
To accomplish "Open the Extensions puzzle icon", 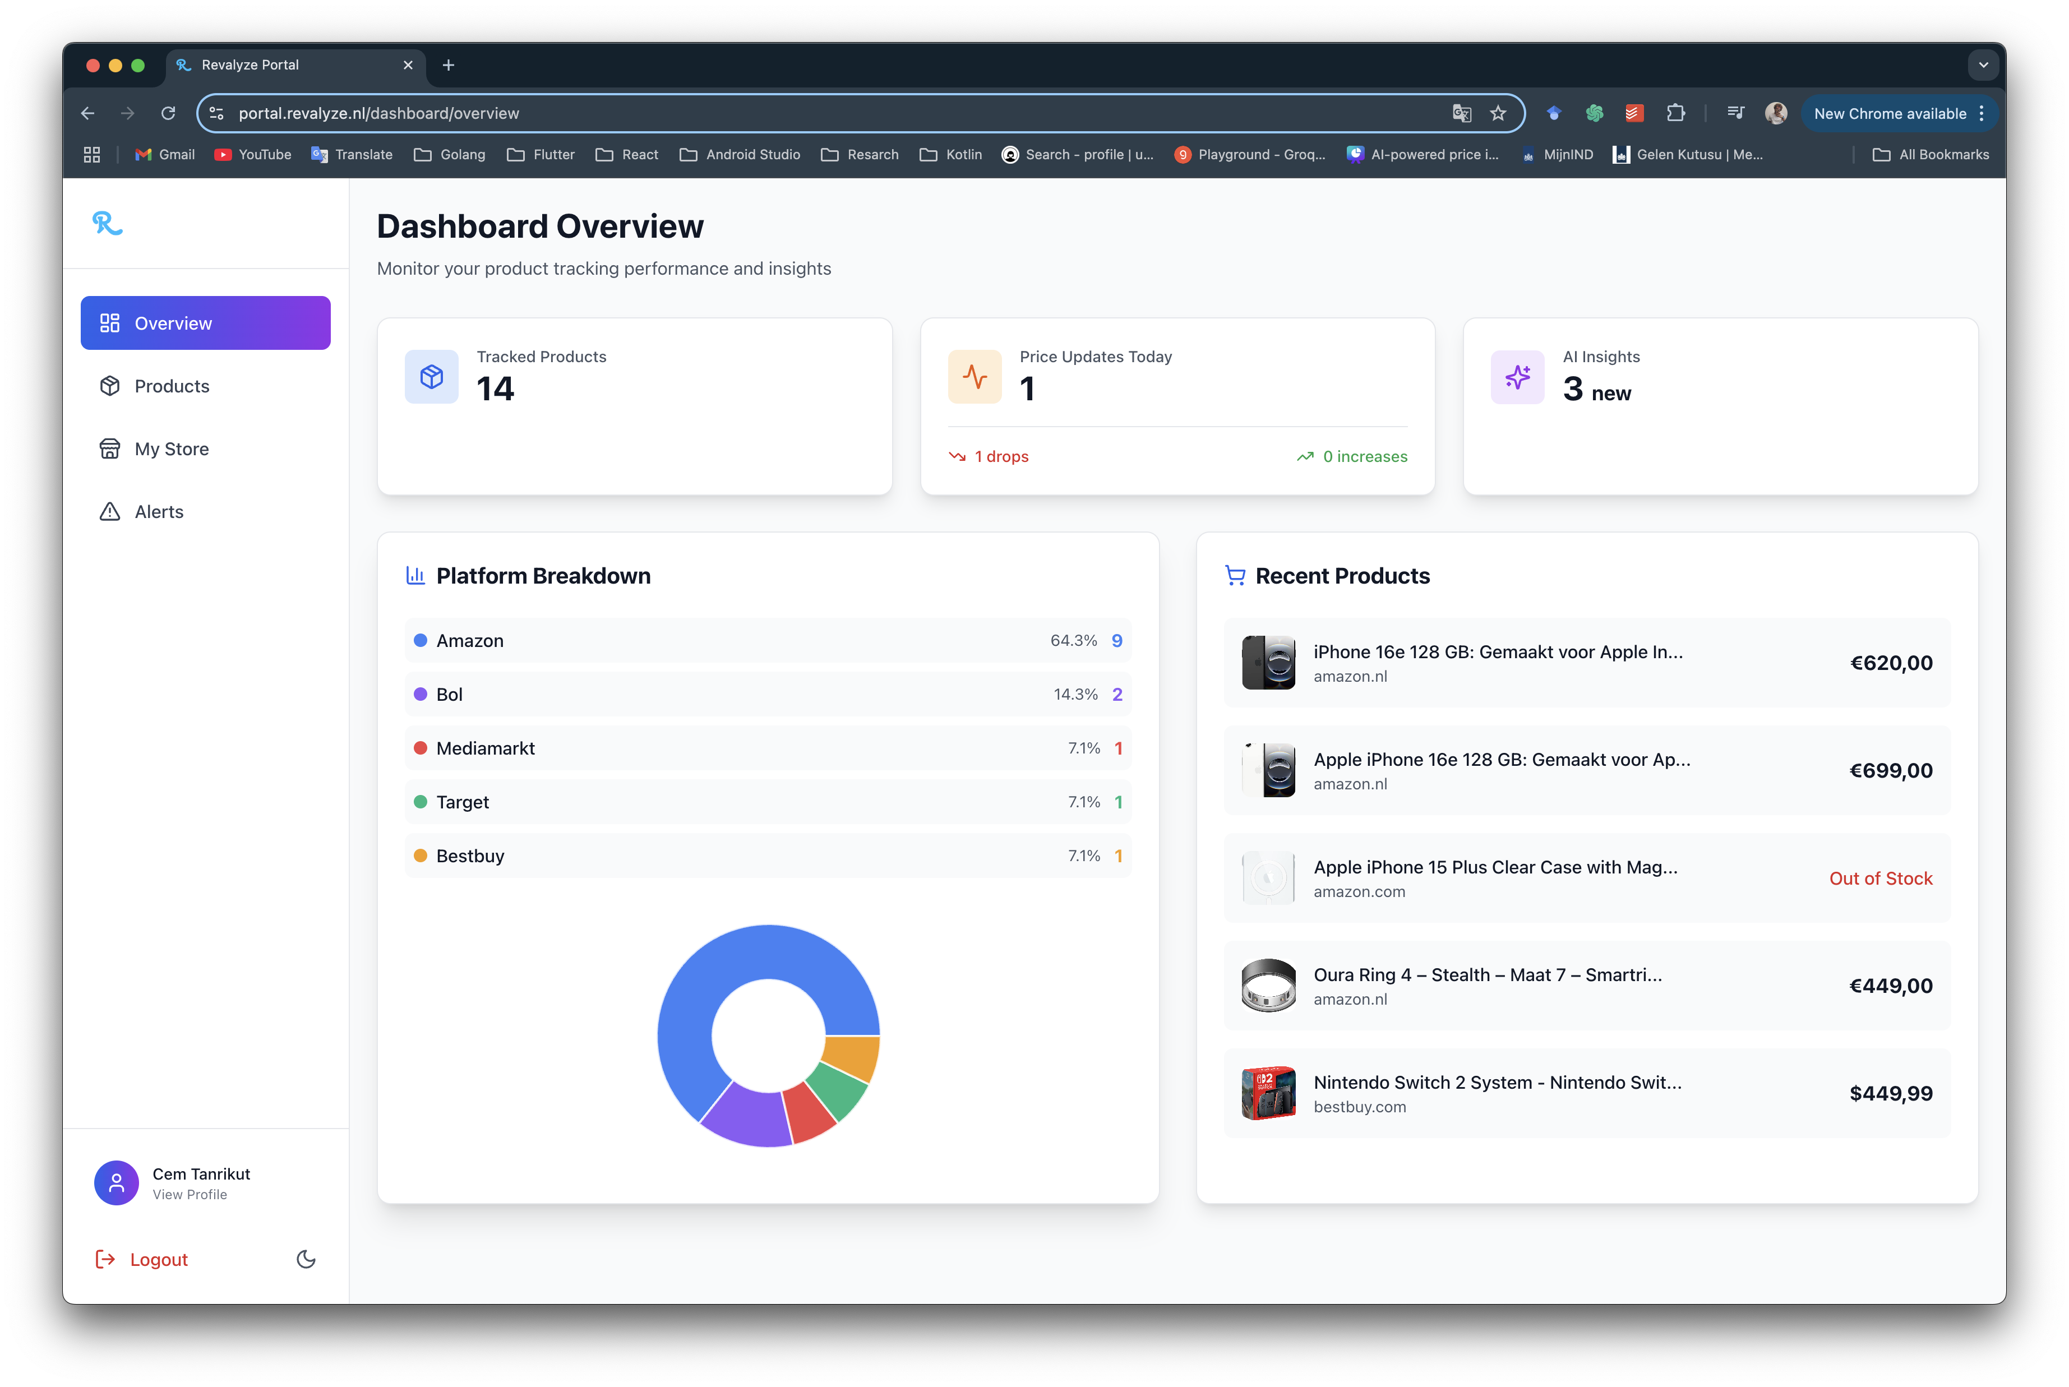I will (x=1675, y=113).
